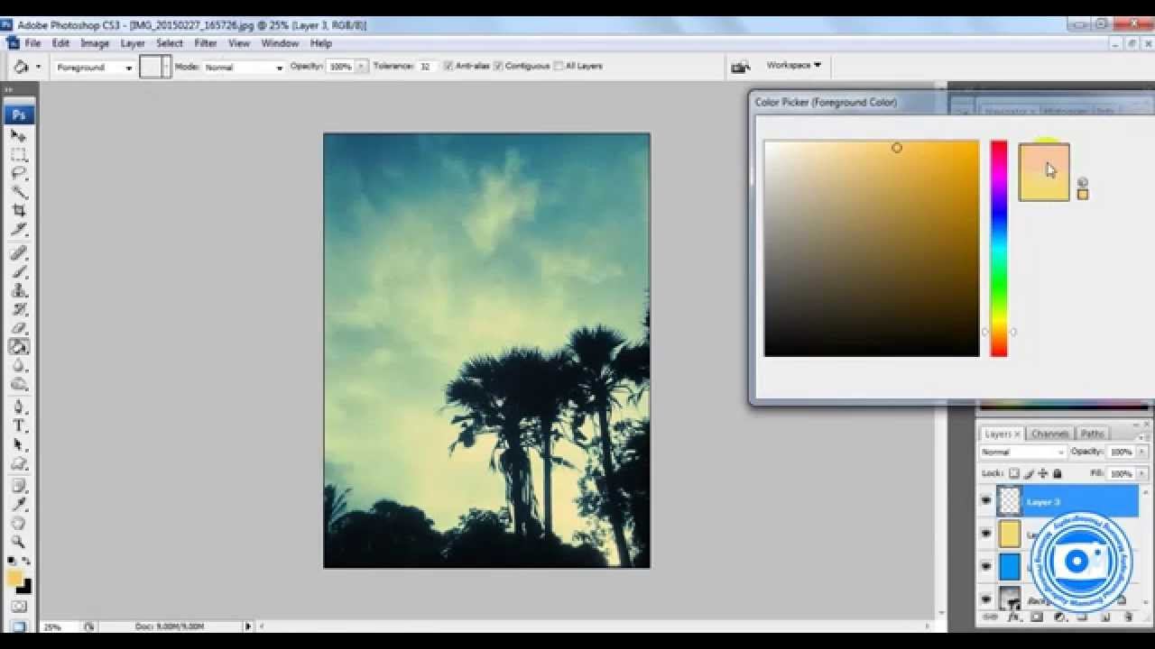Switch to the Paths tab

tap(1092, 434)
